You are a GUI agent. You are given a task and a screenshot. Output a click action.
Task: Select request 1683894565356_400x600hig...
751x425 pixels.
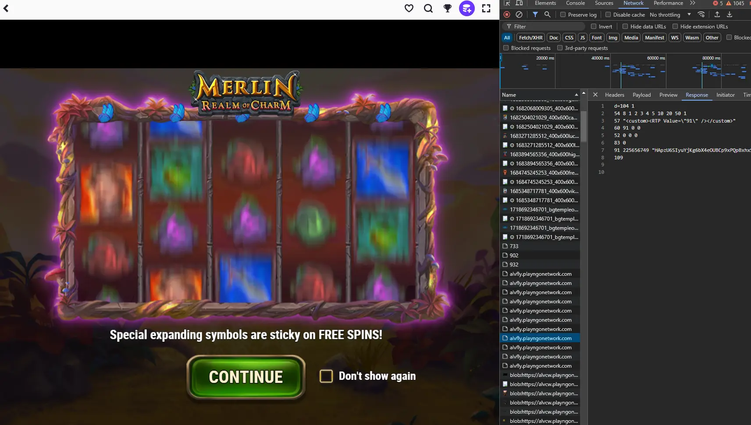540,154
